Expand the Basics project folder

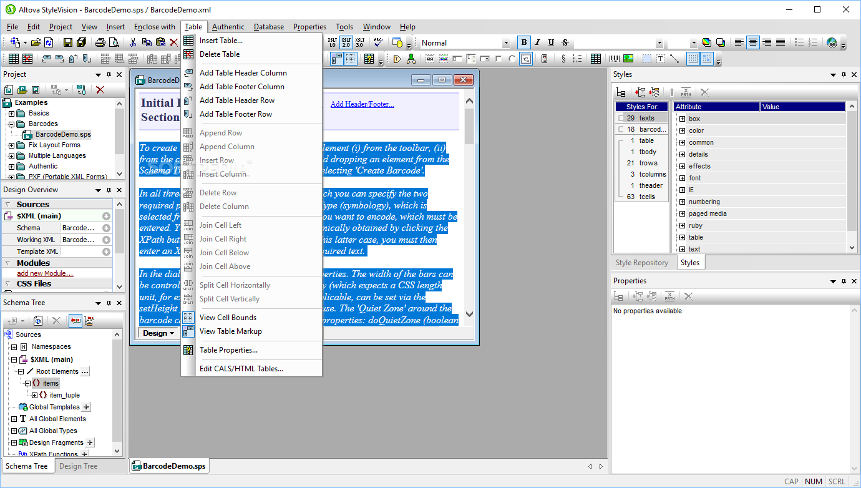tap(12, 113)
